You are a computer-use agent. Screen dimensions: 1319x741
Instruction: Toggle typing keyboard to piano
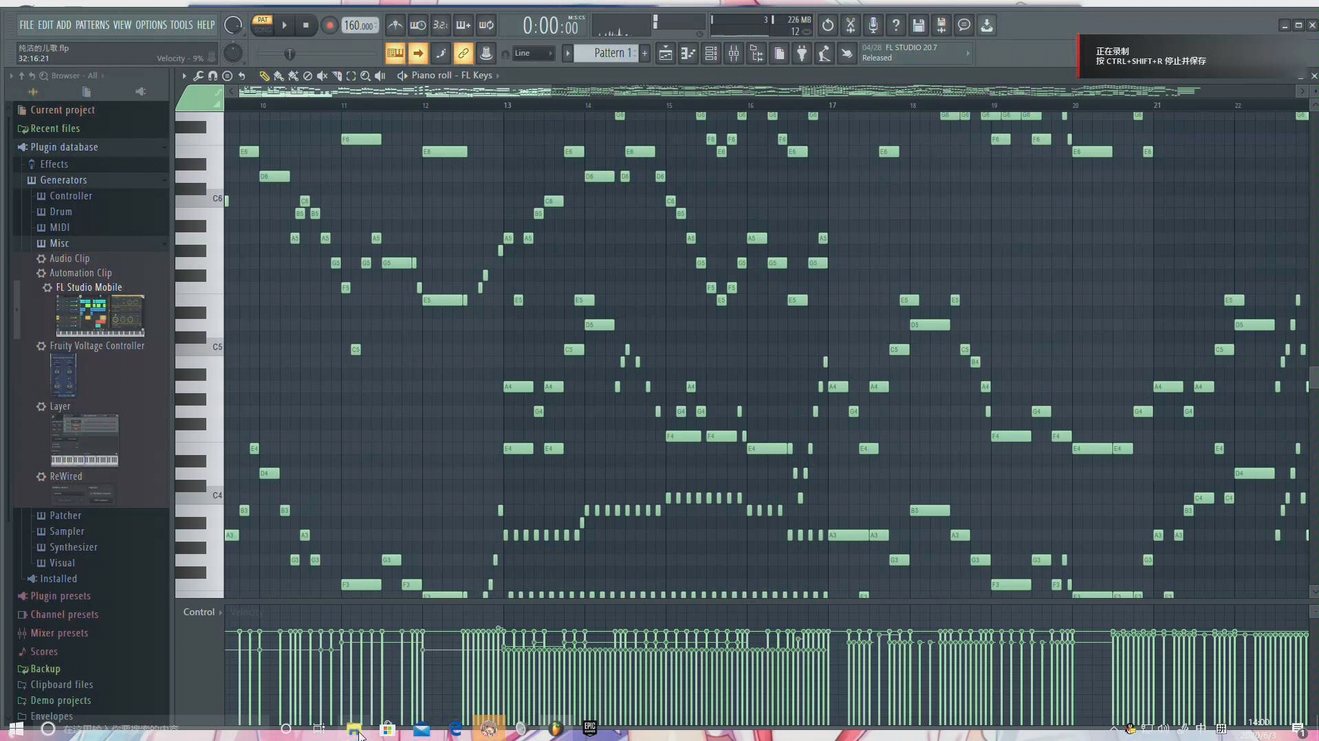coord(395,53)
